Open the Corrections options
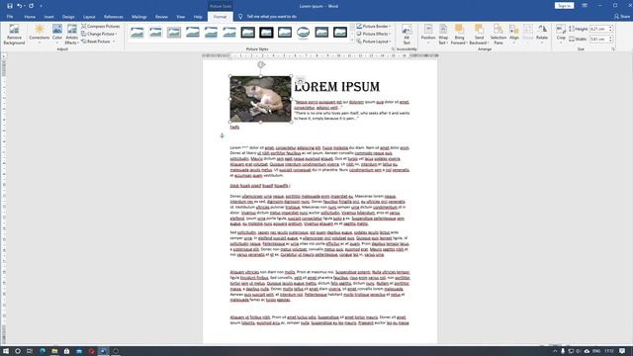 40,35
